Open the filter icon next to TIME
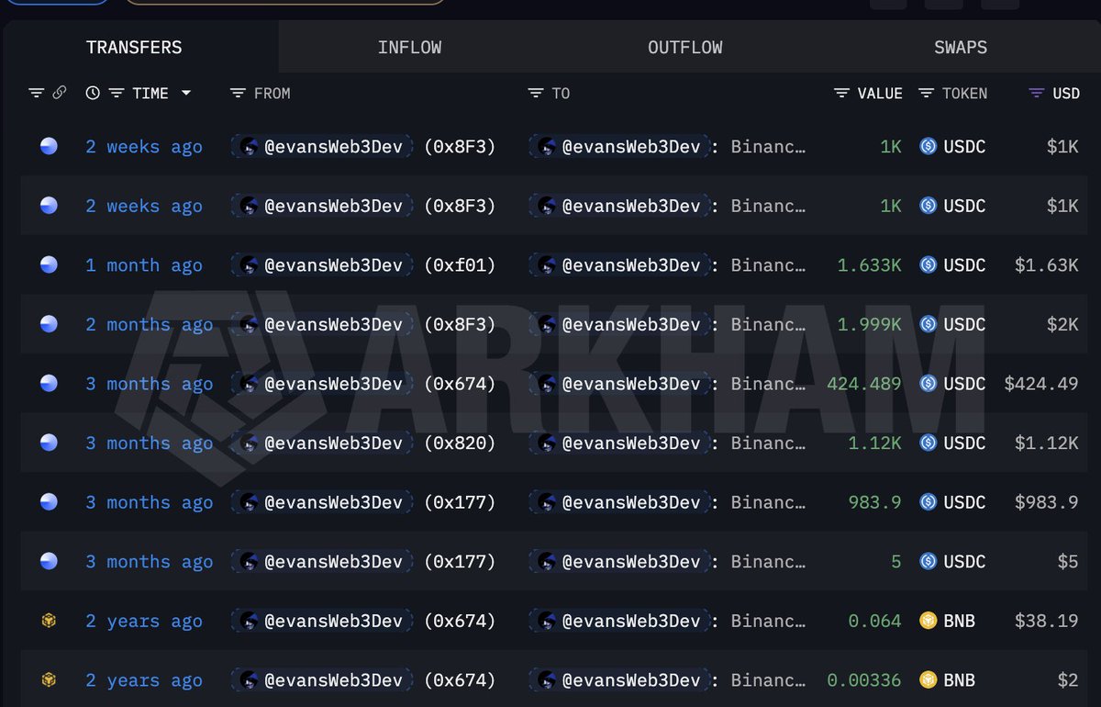 tap(117, 93)
